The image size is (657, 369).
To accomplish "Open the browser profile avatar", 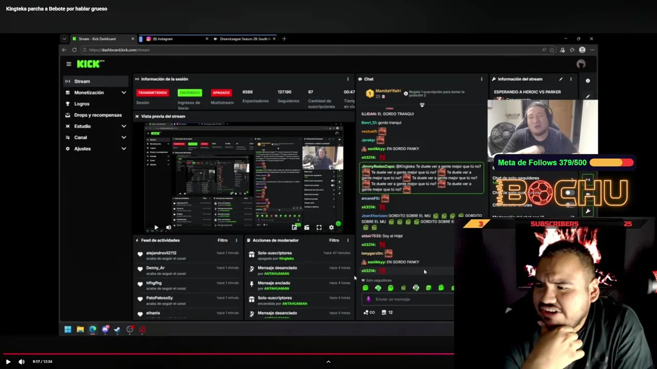I will pos(582,50).
